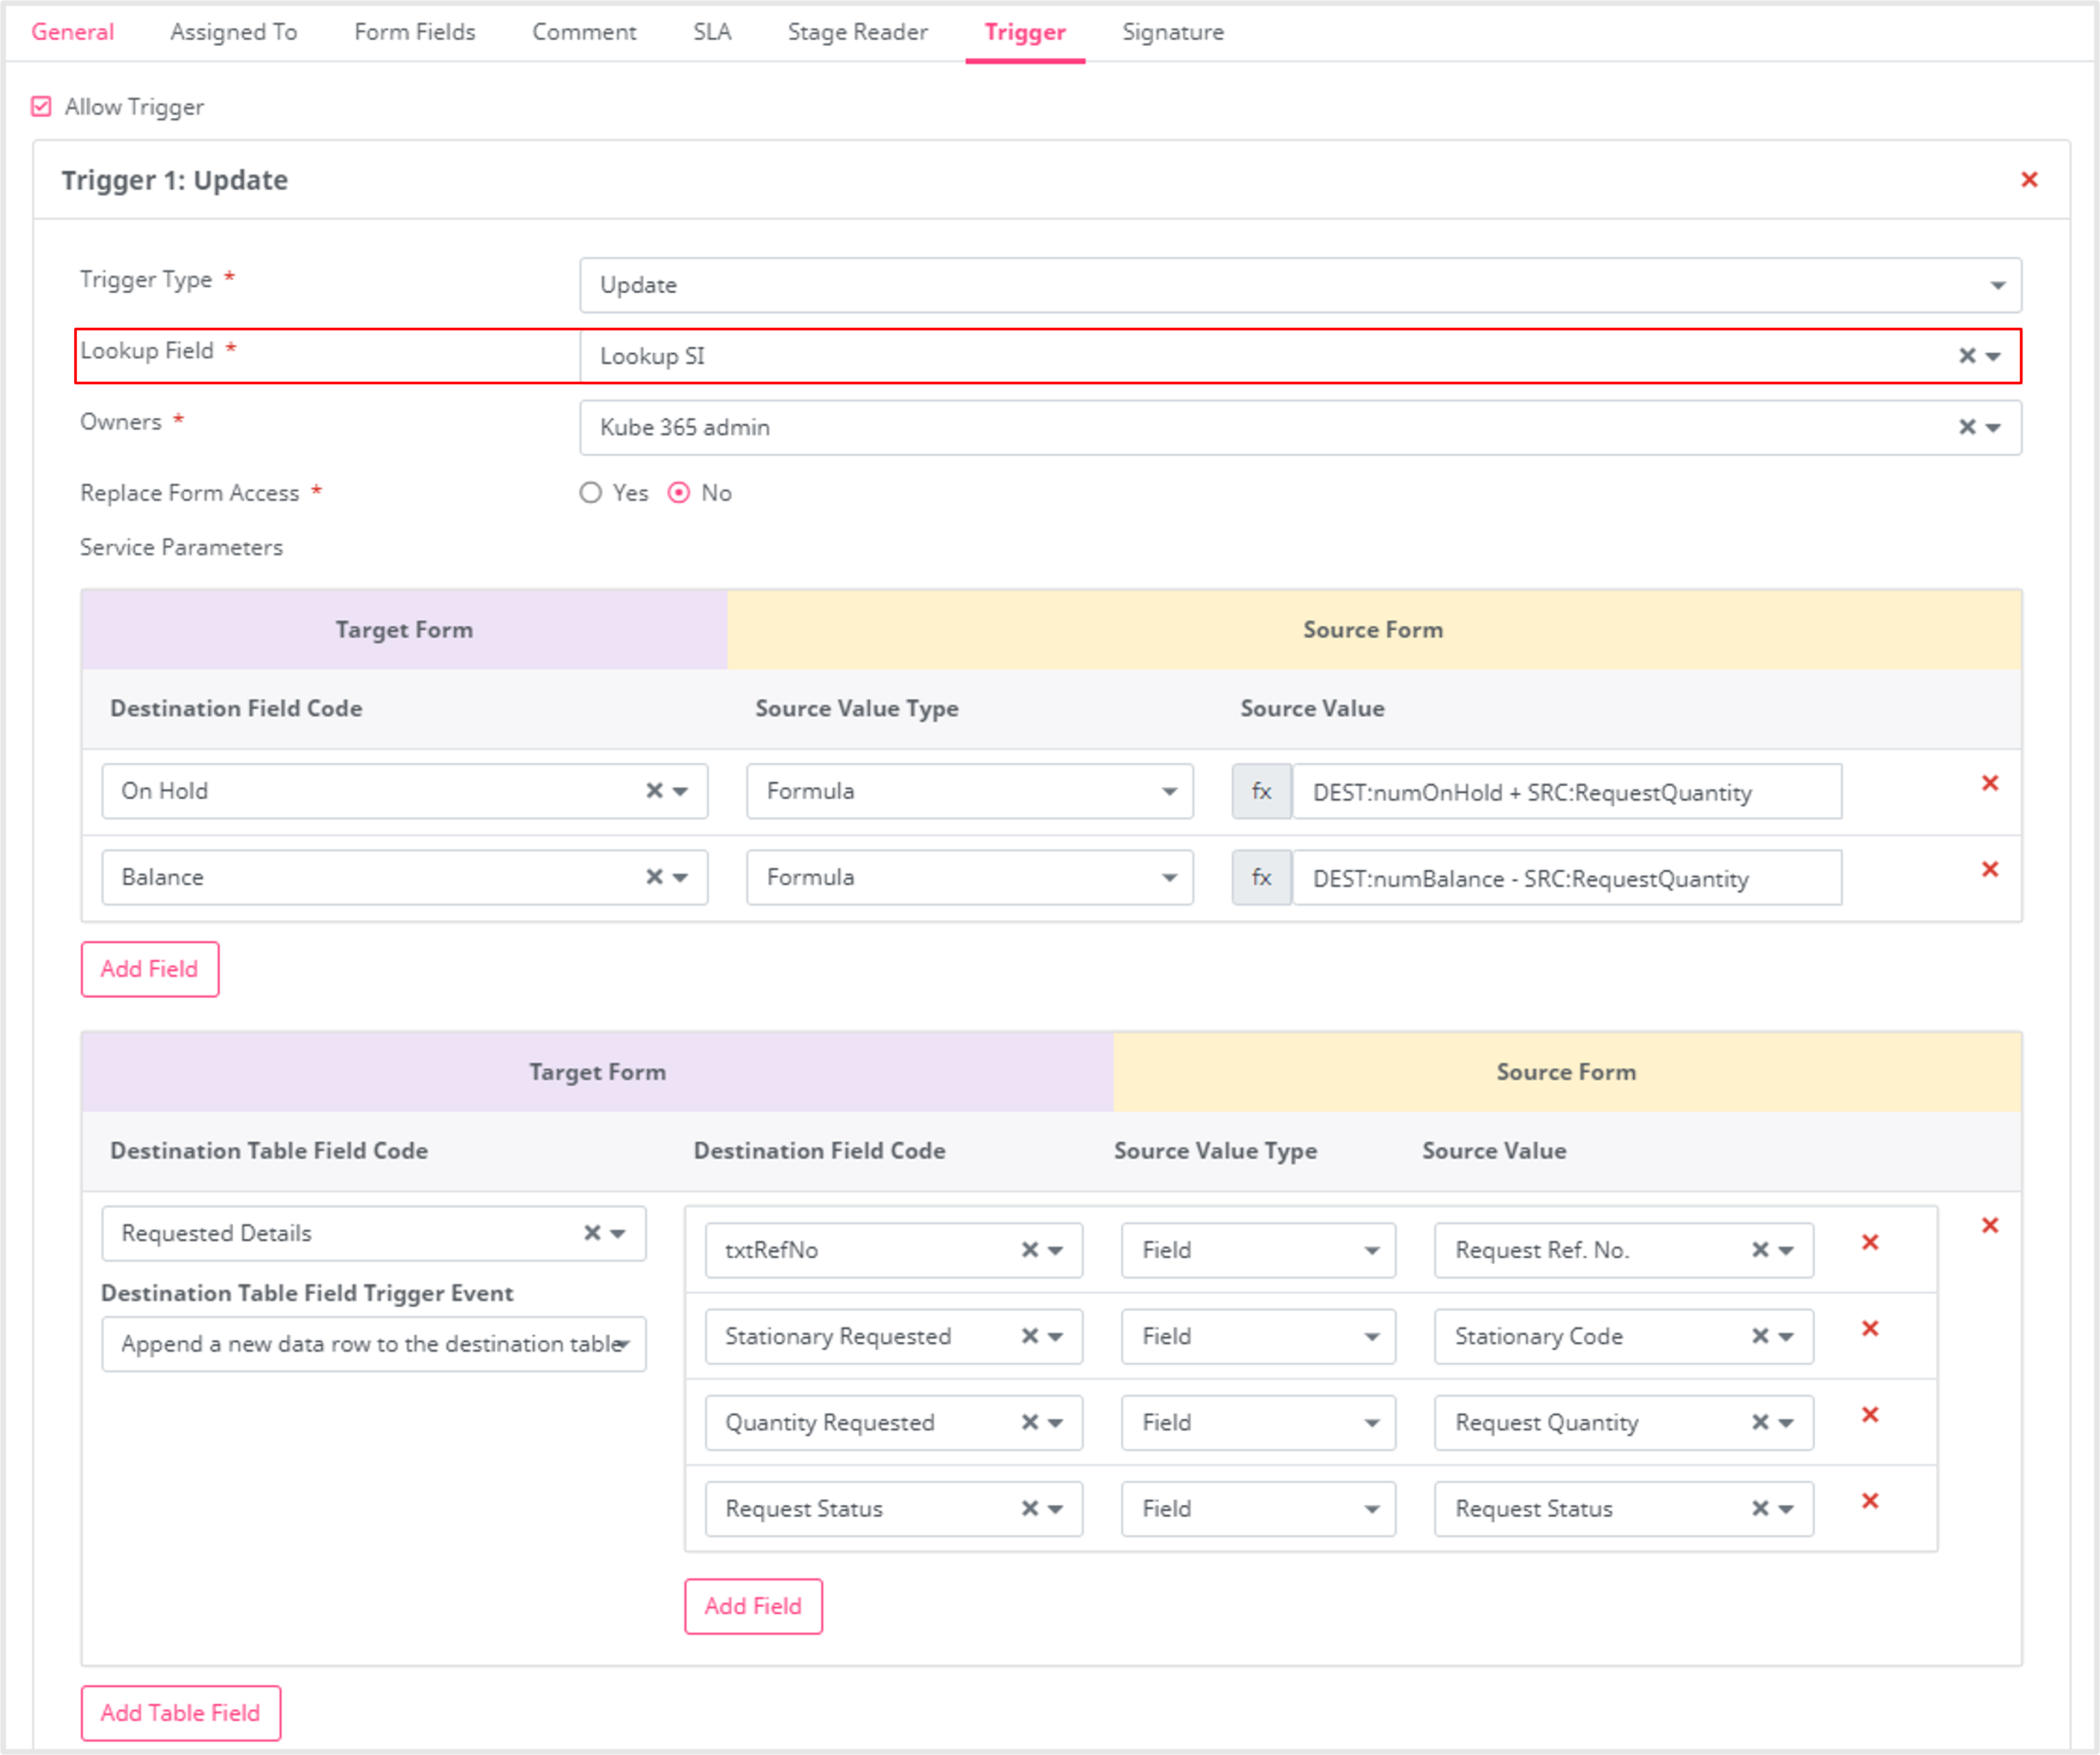Expand the Lookup Field dropdown arrow
2100x1755 pixels.
point(1993,356)
